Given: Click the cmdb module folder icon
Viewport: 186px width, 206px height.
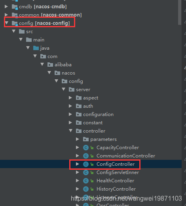Looking at the screenshot, I should point(15,7).
